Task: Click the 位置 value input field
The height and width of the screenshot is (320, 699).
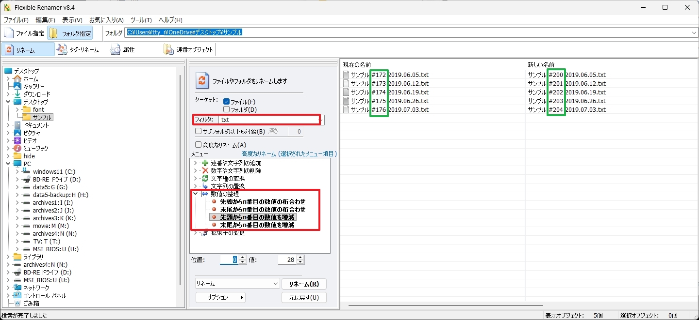Action: (229, 260)
